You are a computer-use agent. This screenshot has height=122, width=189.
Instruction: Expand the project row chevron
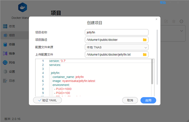point(181,31)
